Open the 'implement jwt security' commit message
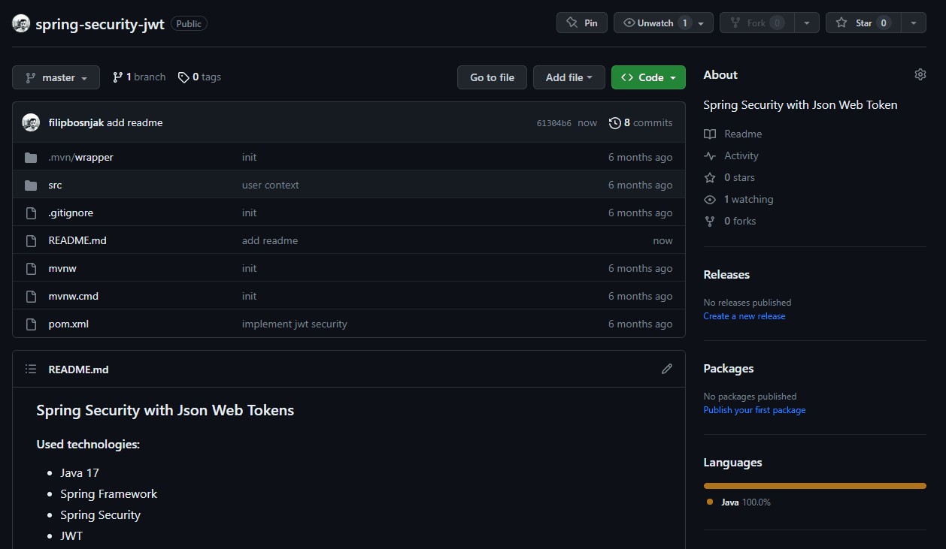 coord(295,324)
